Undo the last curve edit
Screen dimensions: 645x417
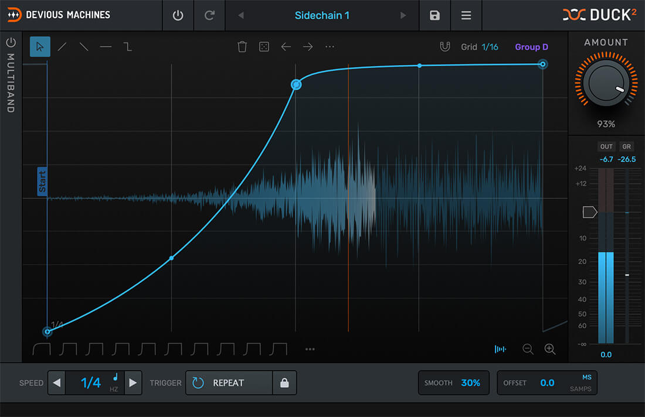tap(286, 46)
